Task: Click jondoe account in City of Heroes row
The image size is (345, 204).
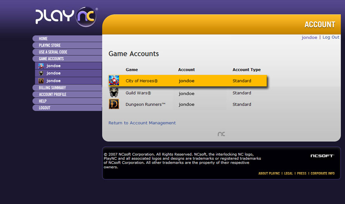Action: [x=187, y=81]
